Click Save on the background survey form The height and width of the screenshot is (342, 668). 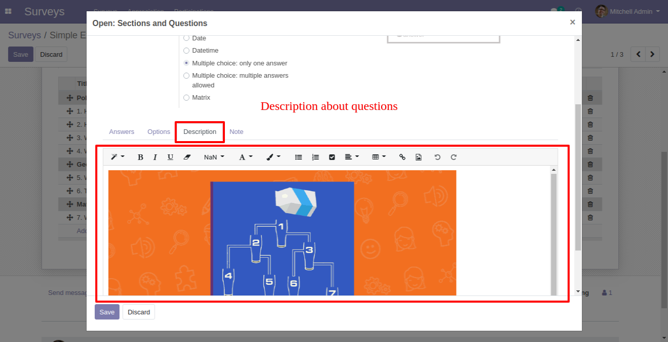[20, 54]
